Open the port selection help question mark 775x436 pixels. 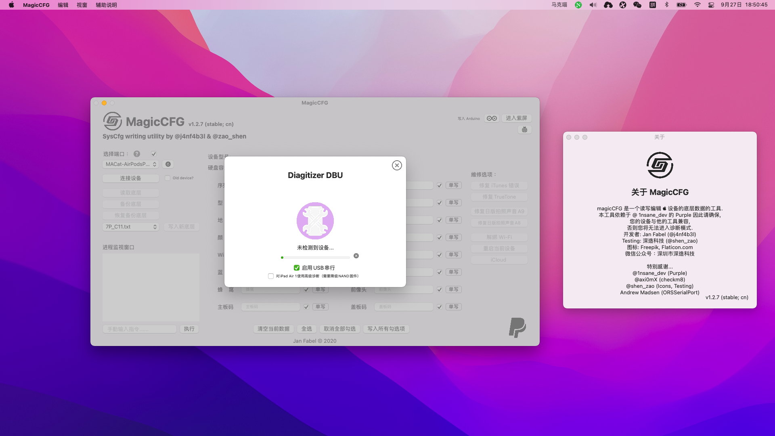pyautogui.click(x=137, y=154)
